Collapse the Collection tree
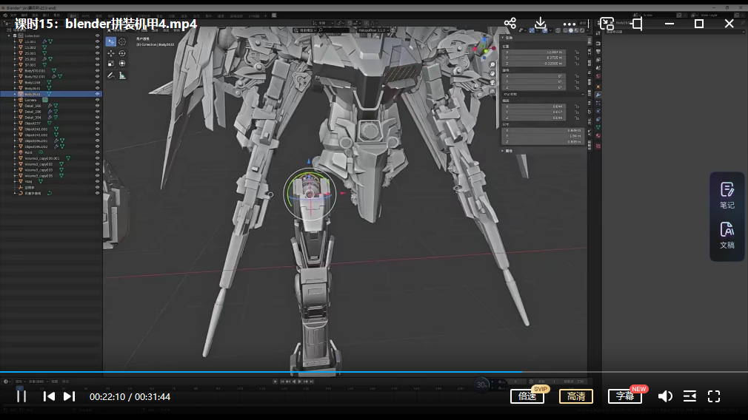This screenshot has height=420, width=748. click(9, 35)
